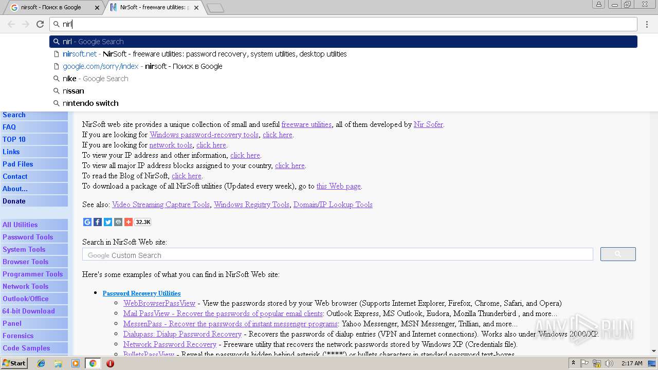Click the custom search magnifier button
This screenshot has width=658, height=370.
coord(618,254)
